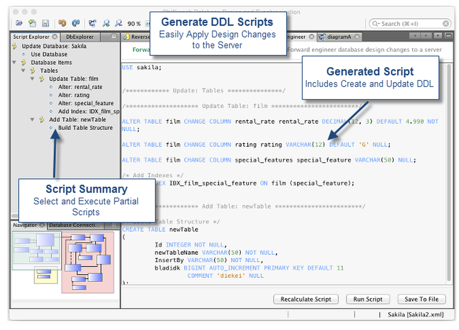Click the Database Items icon

click(23, 62)
